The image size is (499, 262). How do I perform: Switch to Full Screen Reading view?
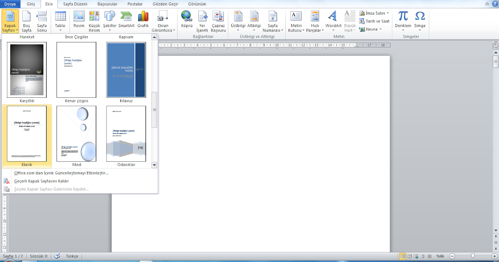point(410,256)
